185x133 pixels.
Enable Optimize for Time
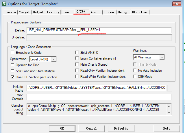point(12,65)
